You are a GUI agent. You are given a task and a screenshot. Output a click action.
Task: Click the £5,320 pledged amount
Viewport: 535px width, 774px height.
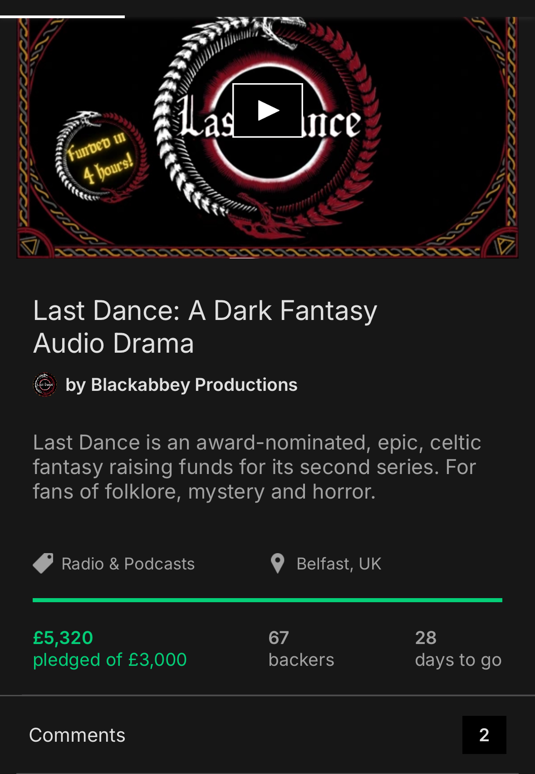[63, 638]
